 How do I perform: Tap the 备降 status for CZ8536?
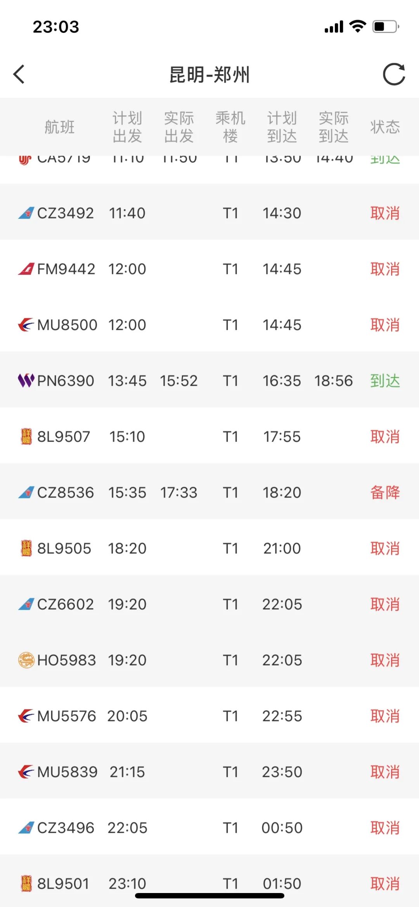[x=385, y=493]
